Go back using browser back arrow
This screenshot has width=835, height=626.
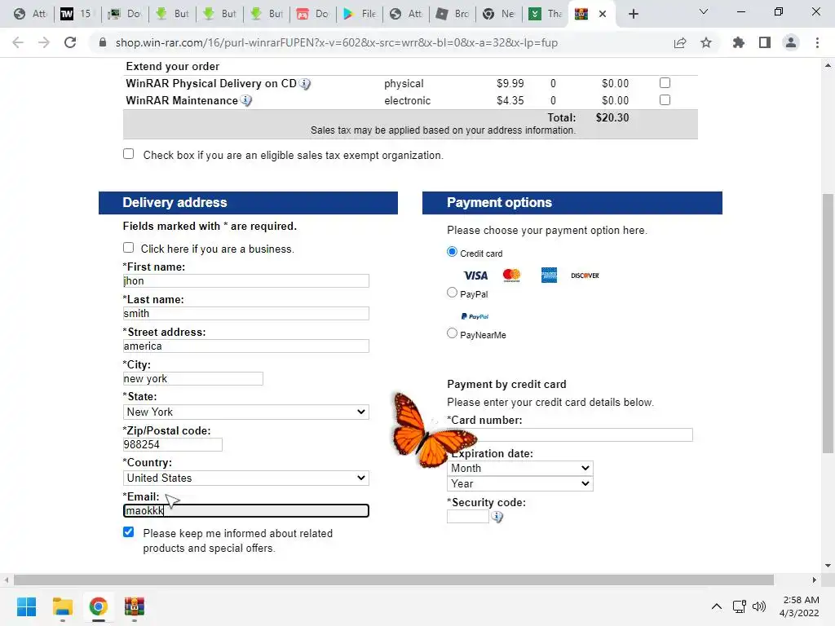(x=18, y=42)
